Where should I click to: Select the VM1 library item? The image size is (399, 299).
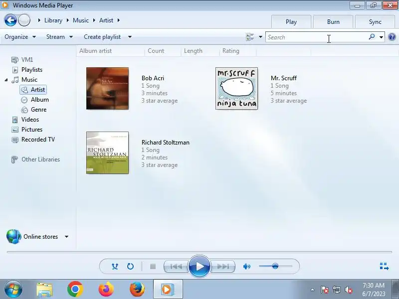pos(22,59)
